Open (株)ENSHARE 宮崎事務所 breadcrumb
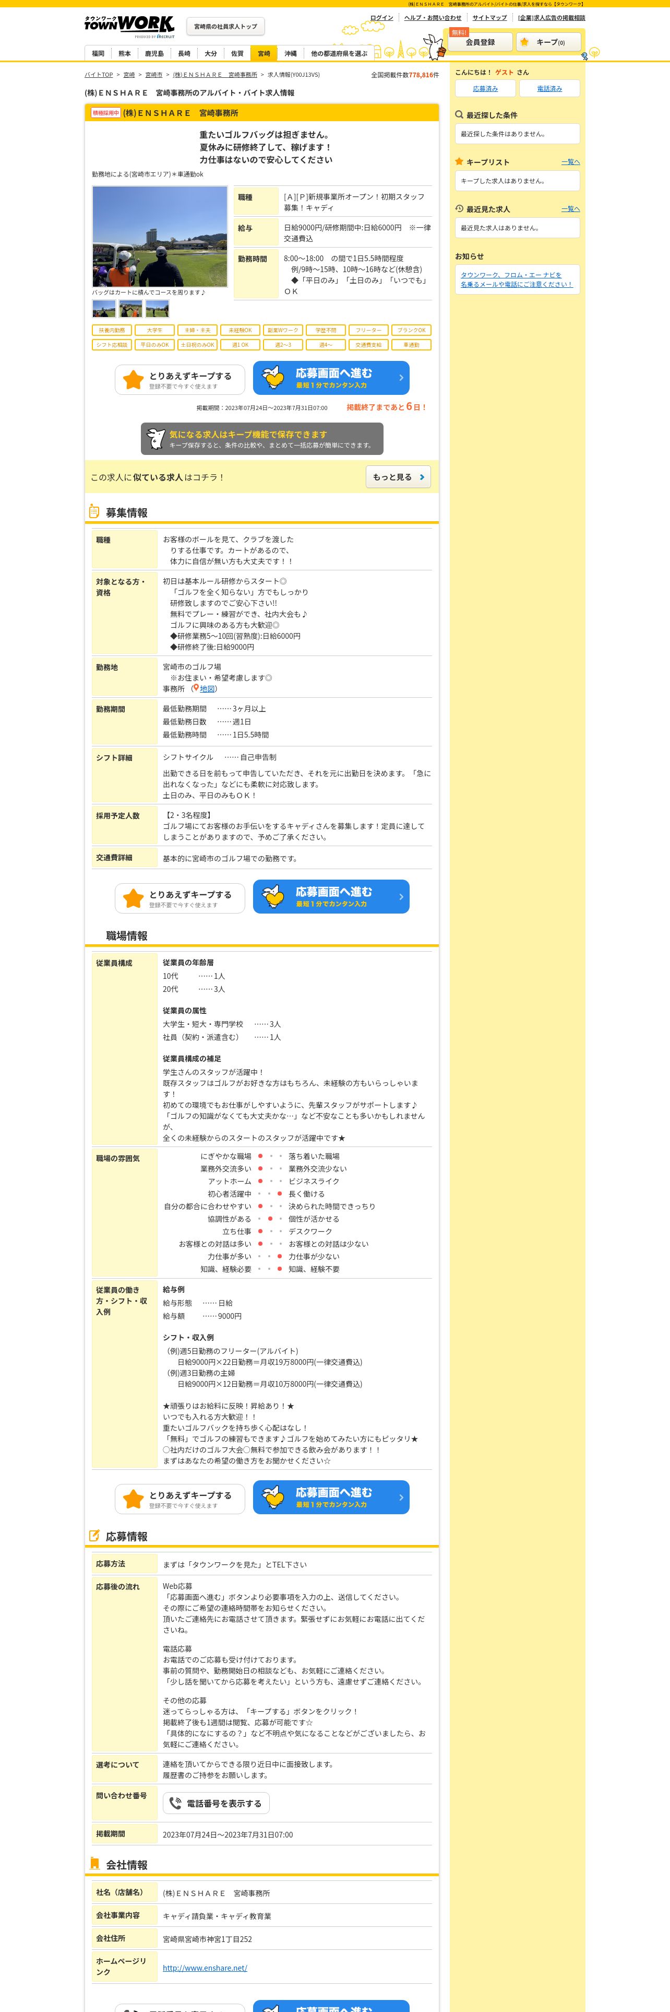Screen dimensions: 670x2012 (x=214, y=75)
